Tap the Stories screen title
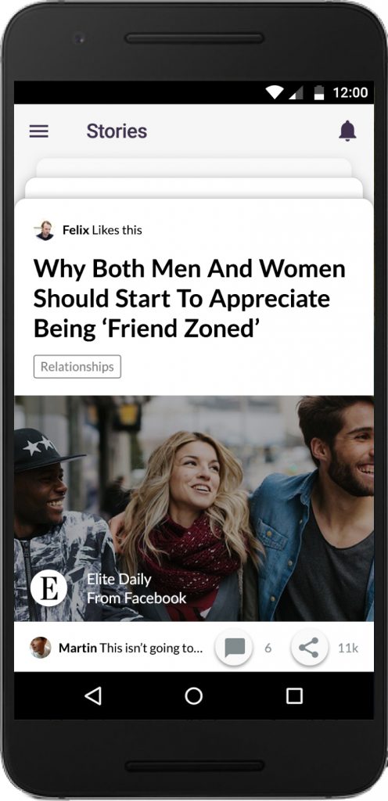The image size is (388, 801). click(x=117, y=131)
